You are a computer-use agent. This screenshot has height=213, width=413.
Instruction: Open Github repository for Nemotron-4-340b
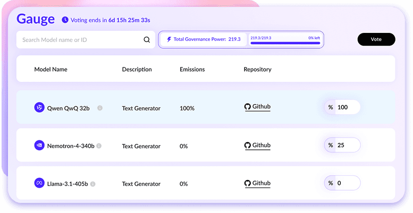click(258, 145)
